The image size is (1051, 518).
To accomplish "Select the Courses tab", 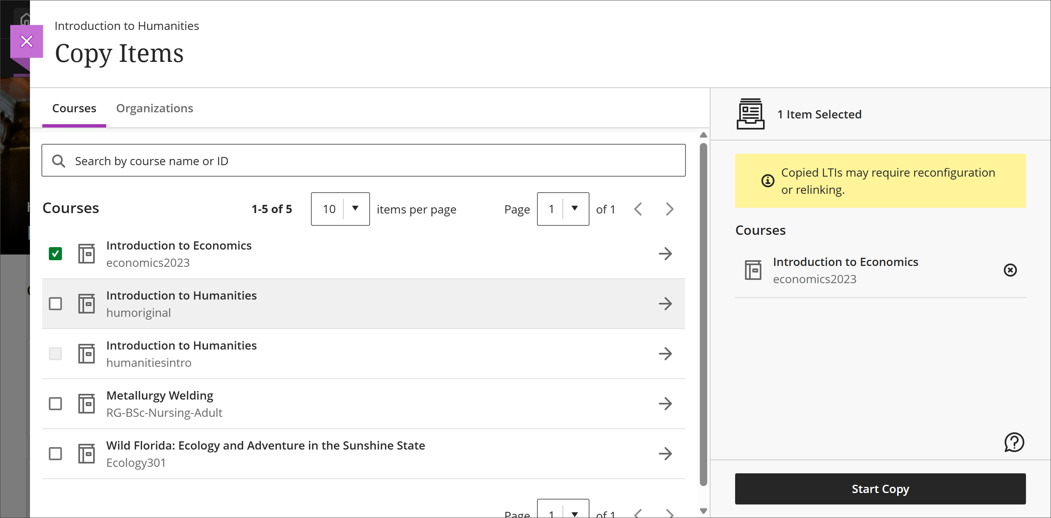I will (x=74, y=108).
